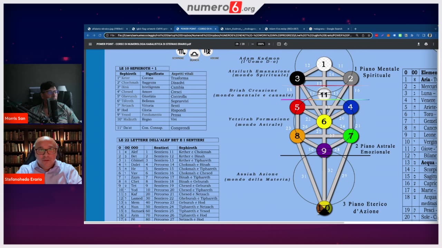The image size is (442, 248).
Task: Click '1 Piano Mentale Spirituale' text
Action: [x=377, y=72]
